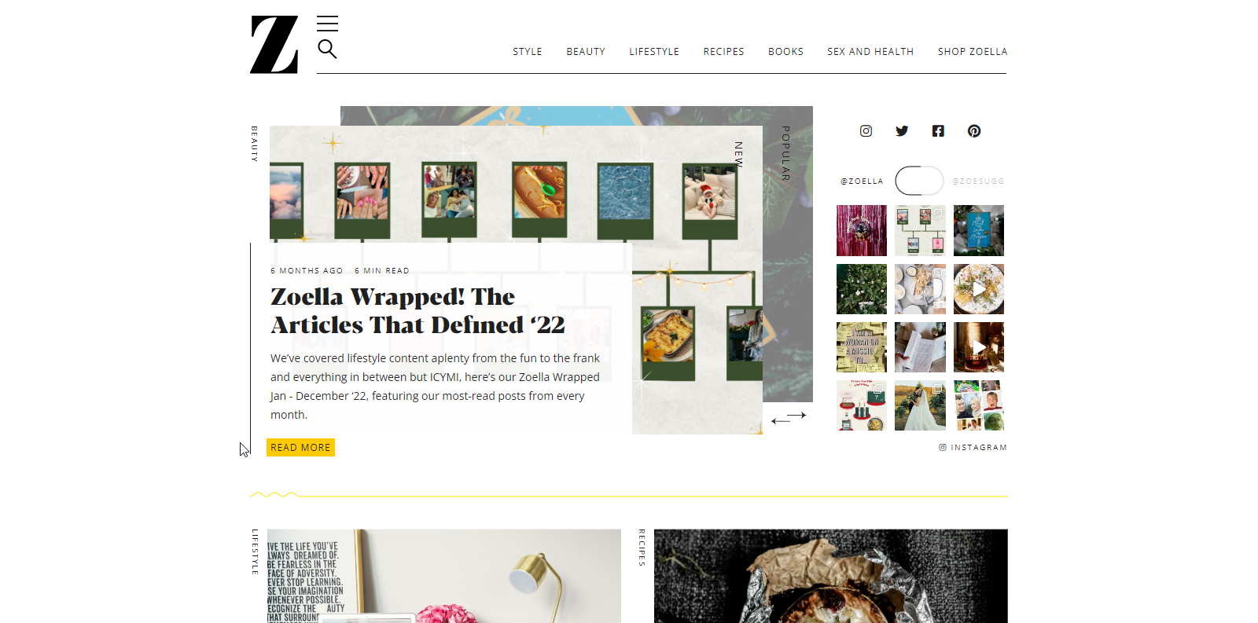Click the search magnifier icon
Viewport: 1258px width, 623px height.
[x=327, y=49]
